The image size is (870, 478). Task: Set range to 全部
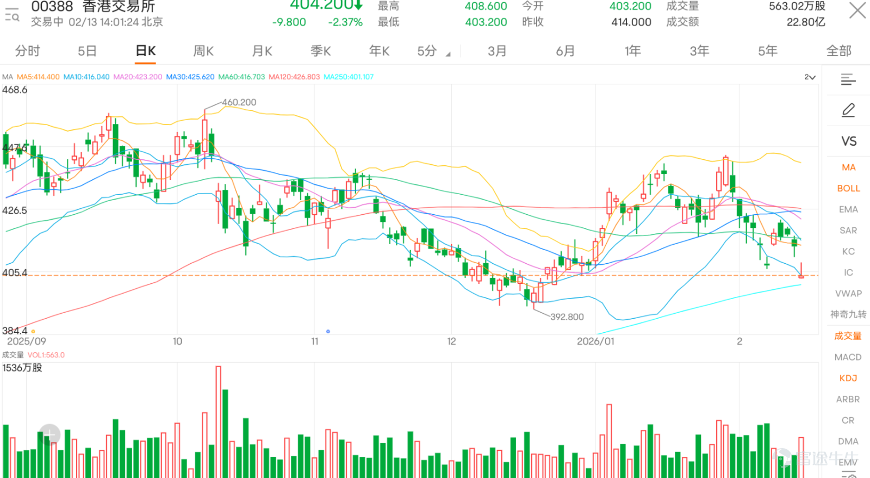839,51
